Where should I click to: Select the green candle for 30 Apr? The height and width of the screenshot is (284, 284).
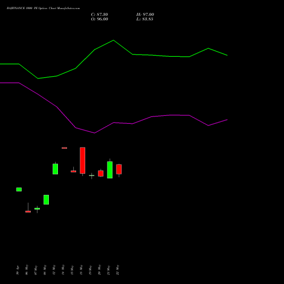[19, 189]
